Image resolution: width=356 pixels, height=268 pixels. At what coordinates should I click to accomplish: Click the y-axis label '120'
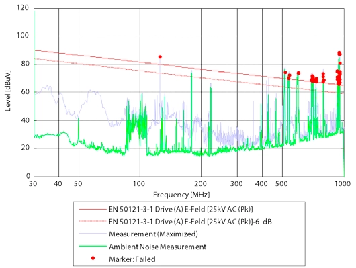pos(23,7)
